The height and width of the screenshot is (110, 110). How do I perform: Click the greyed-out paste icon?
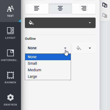click(x=105, y=15)
